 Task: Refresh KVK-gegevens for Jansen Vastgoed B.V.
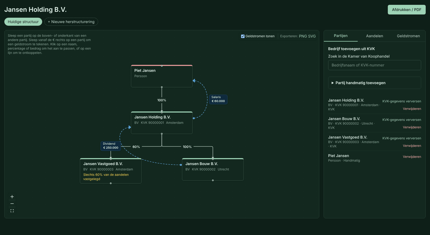(402, 138)
